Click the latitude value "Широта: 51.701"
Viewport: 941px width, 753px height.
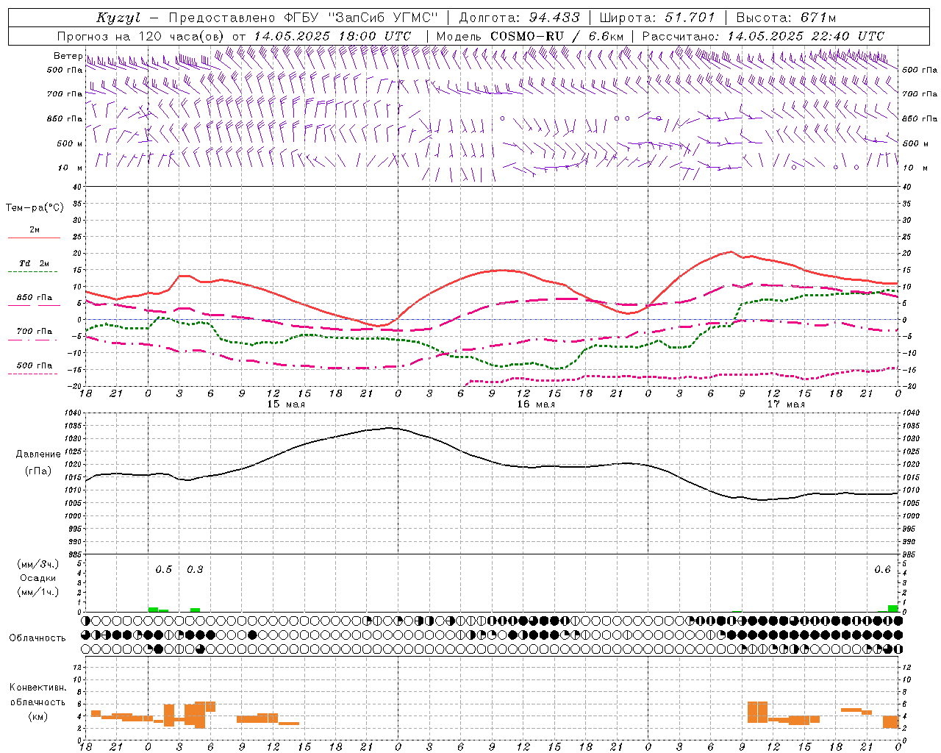tap(657, 18)
